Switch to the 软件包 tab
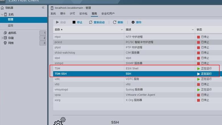Viewport: 222px width, 125px height. pyautogui.click(x=83, y=14)
